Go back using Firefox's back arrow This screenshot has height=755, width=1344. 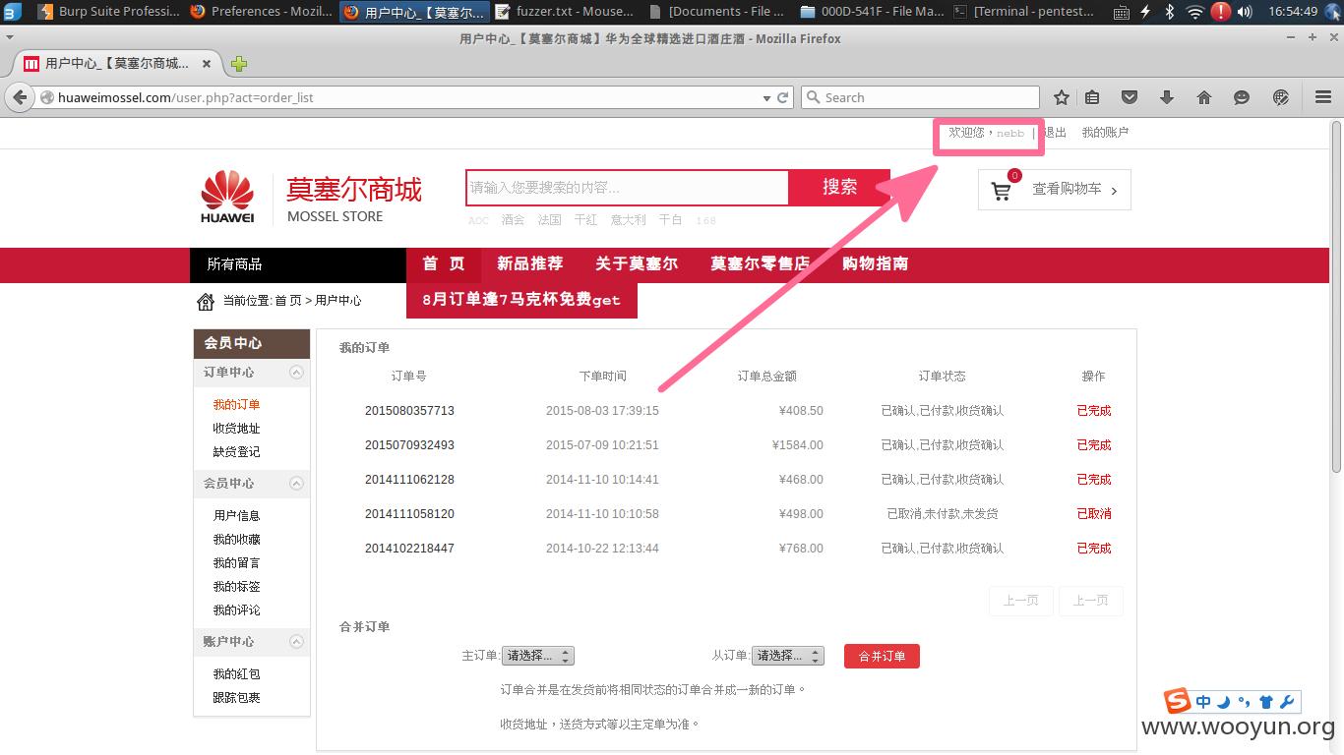[20, 97]
